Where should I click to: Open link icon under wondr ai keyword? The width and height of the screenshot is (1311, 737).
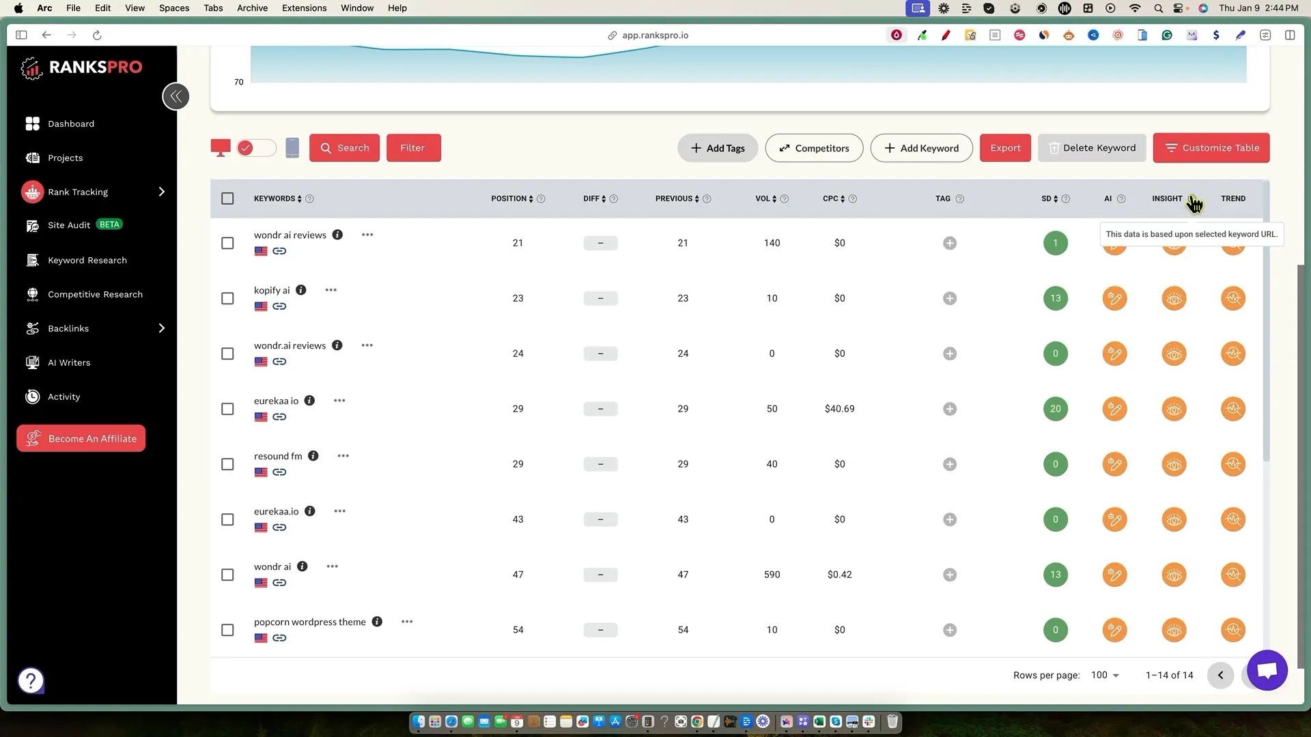(279, 583)
